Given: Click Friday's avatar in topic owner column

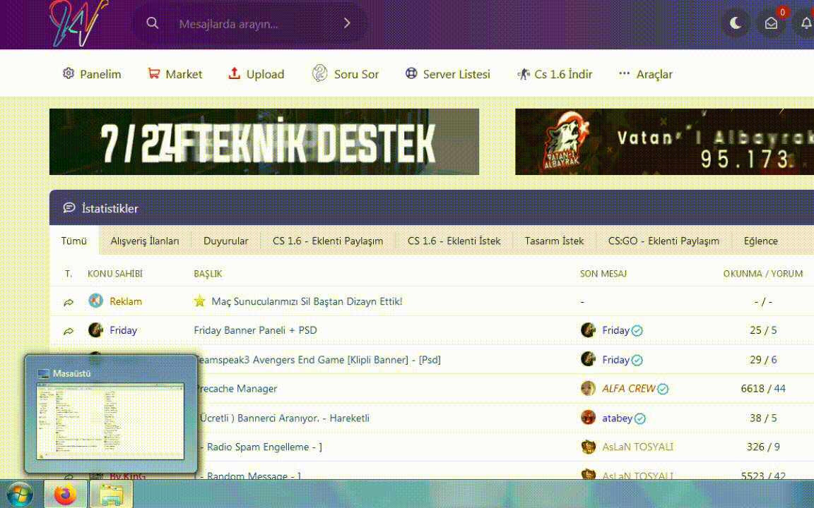Looking at the screenshot, I should (95, 329).
